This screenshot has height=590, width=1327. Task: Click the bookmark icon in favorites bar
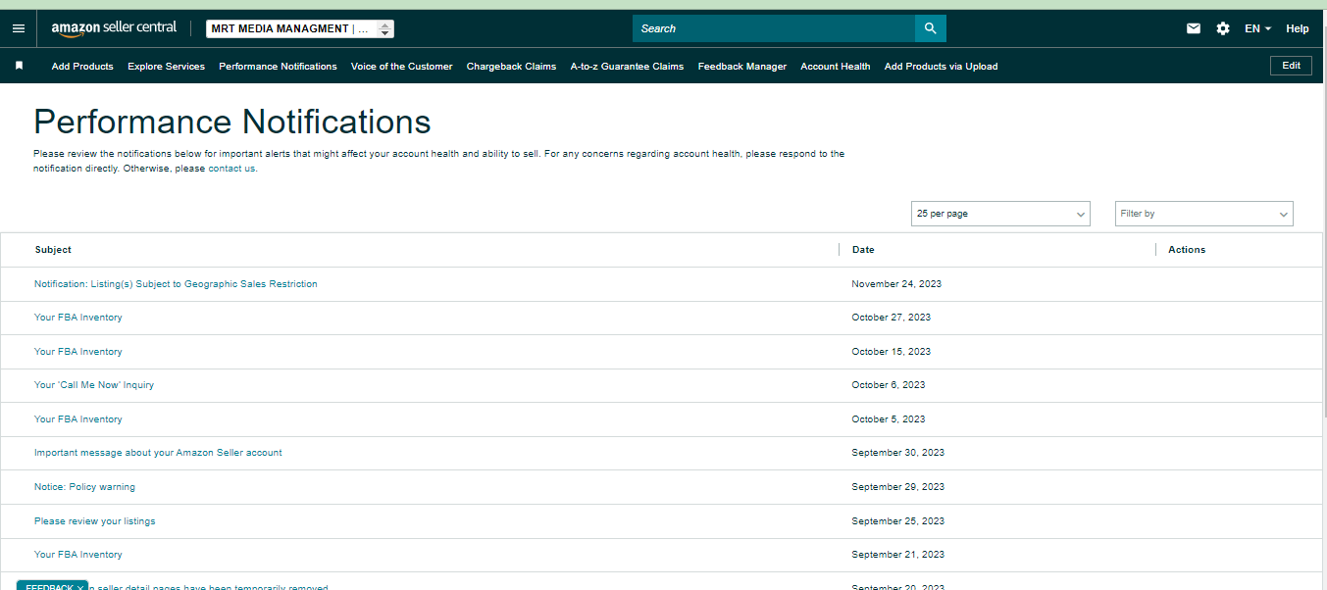(19, 66)
